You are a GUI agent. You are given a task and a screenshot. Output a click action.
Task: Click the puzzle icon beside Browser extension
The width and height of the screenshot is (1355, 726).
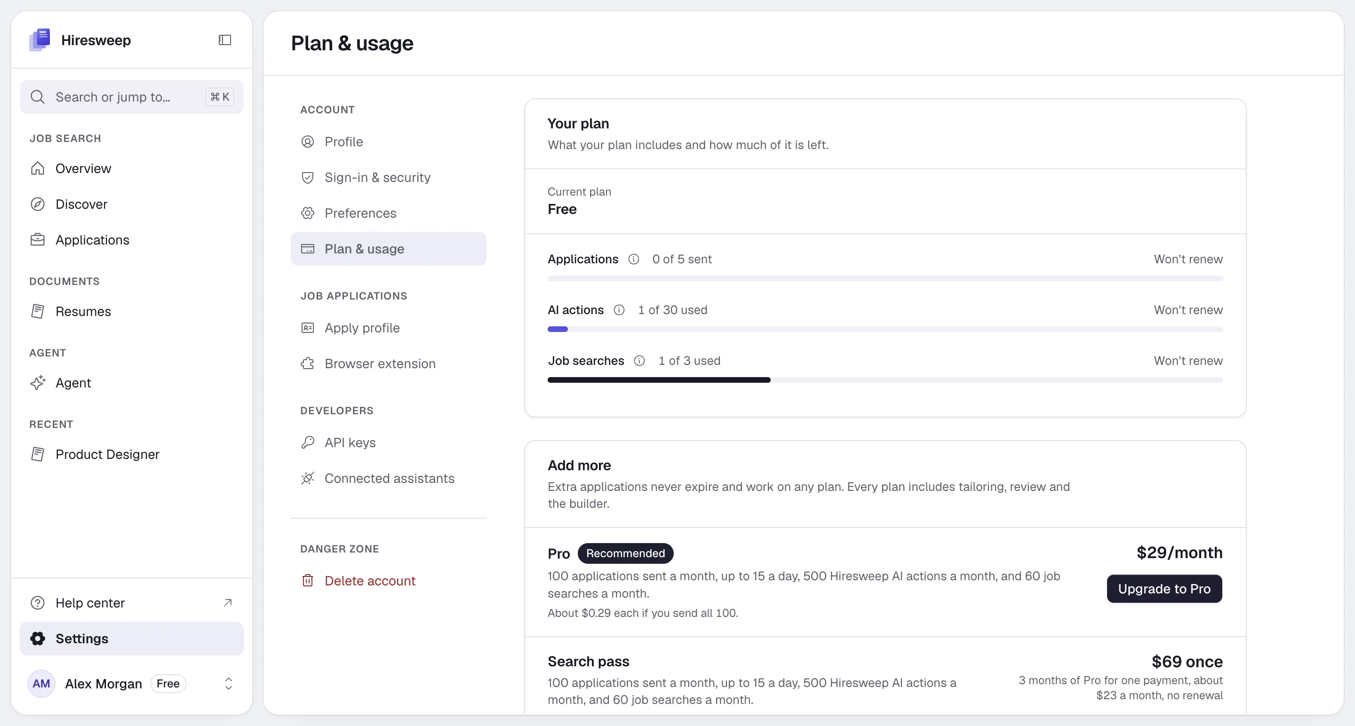tap(308, 364)
